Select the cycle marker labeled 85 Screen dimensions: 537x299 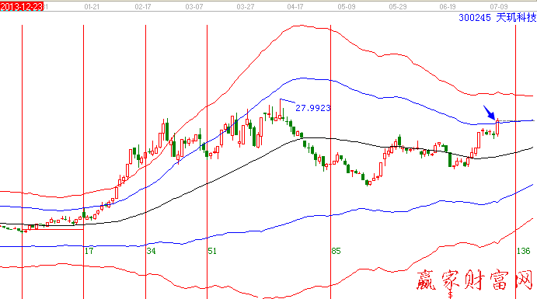[x=336, y=251]
